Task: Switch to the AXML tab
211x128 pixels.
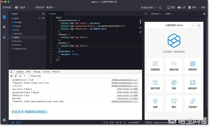Action: [28, 72]
